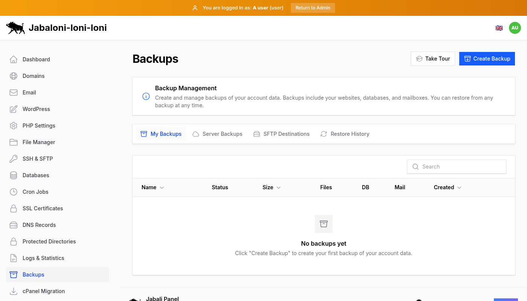Click inside the backups search field
Screen dimensions: 527x301
click(456, 166)
